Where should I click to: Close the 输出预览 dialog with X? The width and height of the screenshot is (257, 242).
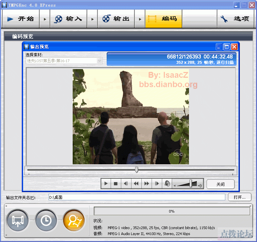[235, 47]
